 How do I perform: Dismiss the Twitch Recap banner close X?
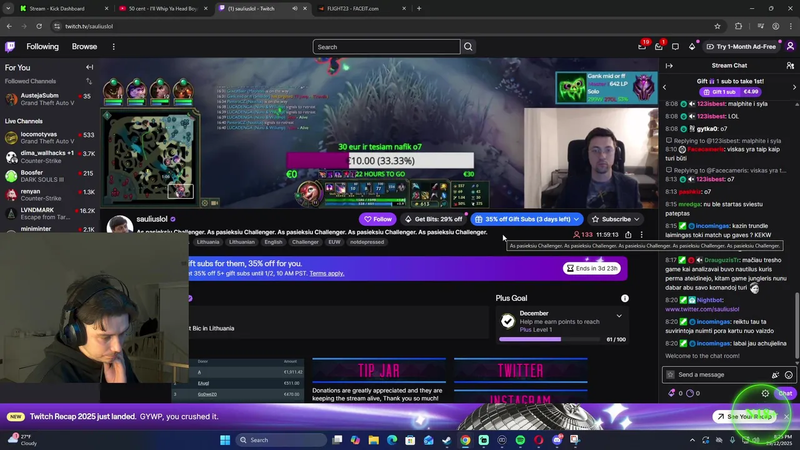tap(786, 417)
